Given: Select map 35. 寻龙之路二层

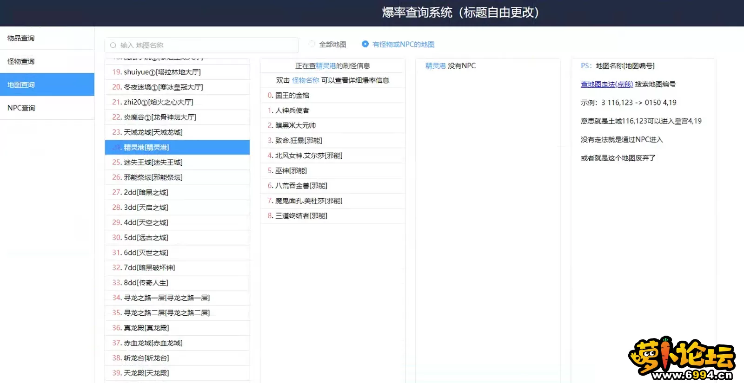Looking at the screenshot, I should pyautogui.click(x=177, y=313).
